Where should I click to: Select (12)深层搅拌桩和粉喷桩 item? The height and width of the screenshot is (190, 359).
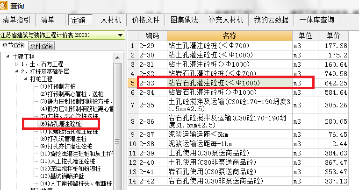coord(70,169)
